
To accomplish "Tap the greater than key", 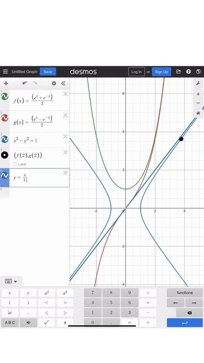I will point(65,303).
